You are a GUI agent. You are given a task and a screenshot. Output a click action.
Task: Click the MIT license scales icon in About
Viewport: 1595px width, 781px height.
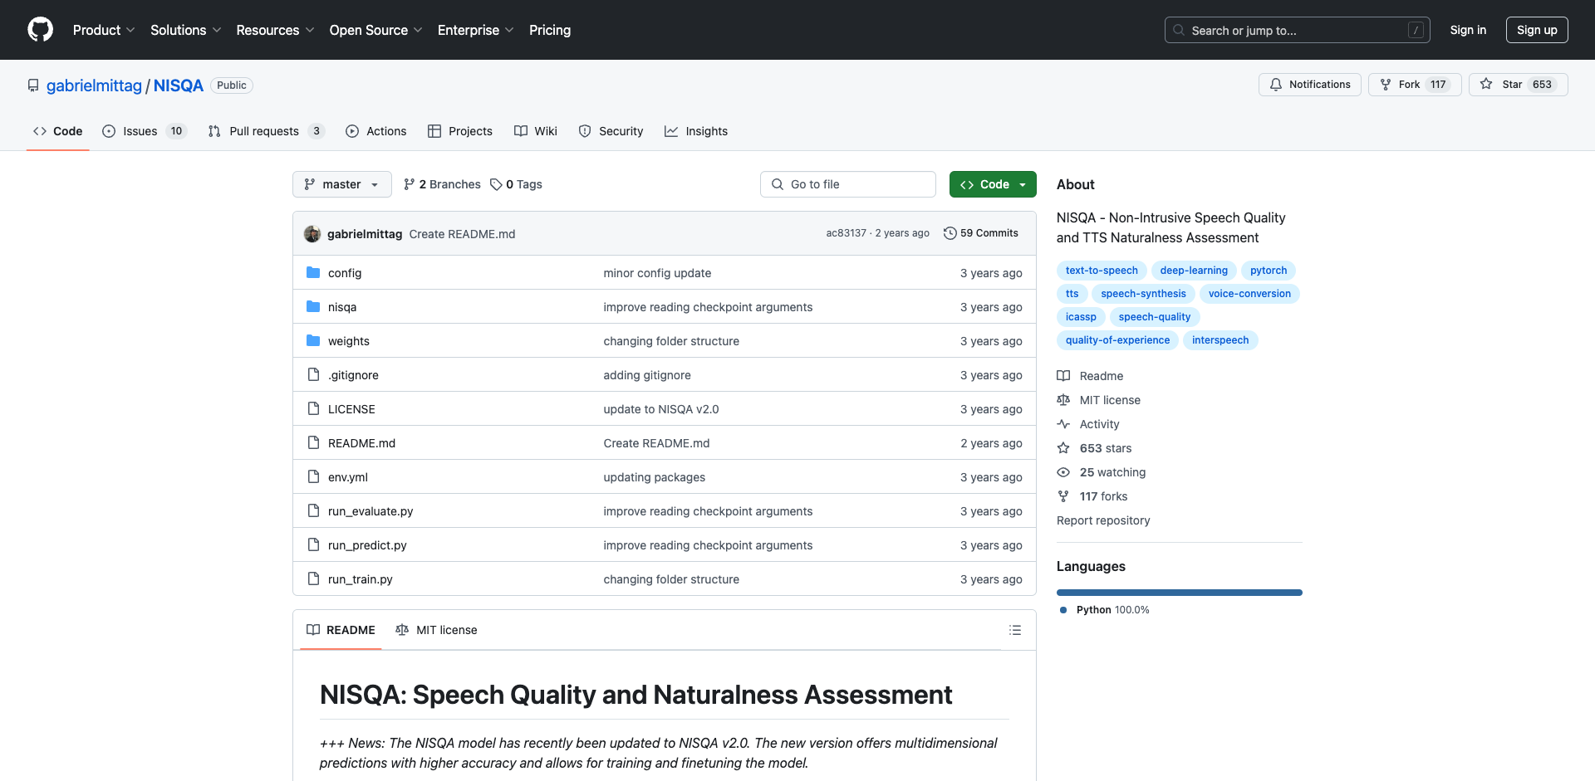[x=1063, y=400]
